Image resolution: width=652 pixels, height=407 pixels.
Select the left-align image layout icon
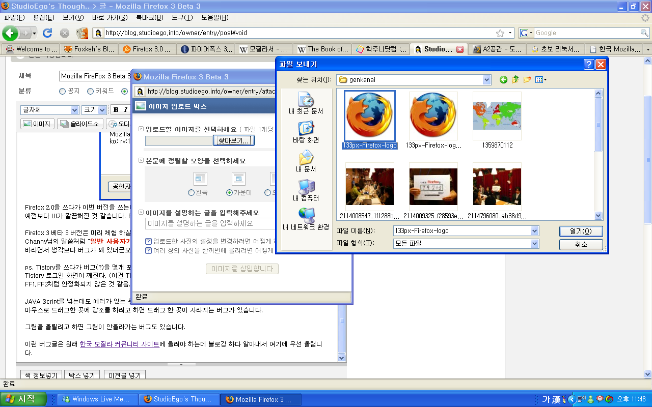[201, 179]
